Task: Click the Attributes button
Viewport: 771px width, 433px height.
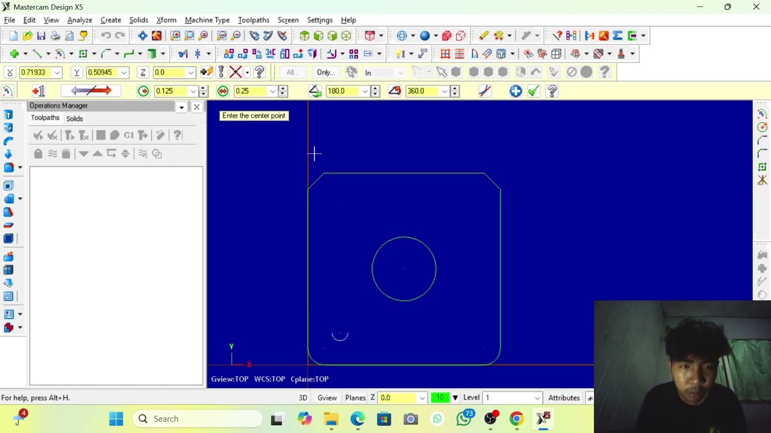Action: (x=564, y=398)
